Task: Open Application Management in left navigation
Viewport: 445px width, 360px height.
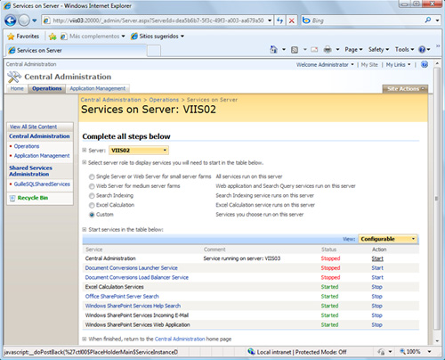Action: 42,156
